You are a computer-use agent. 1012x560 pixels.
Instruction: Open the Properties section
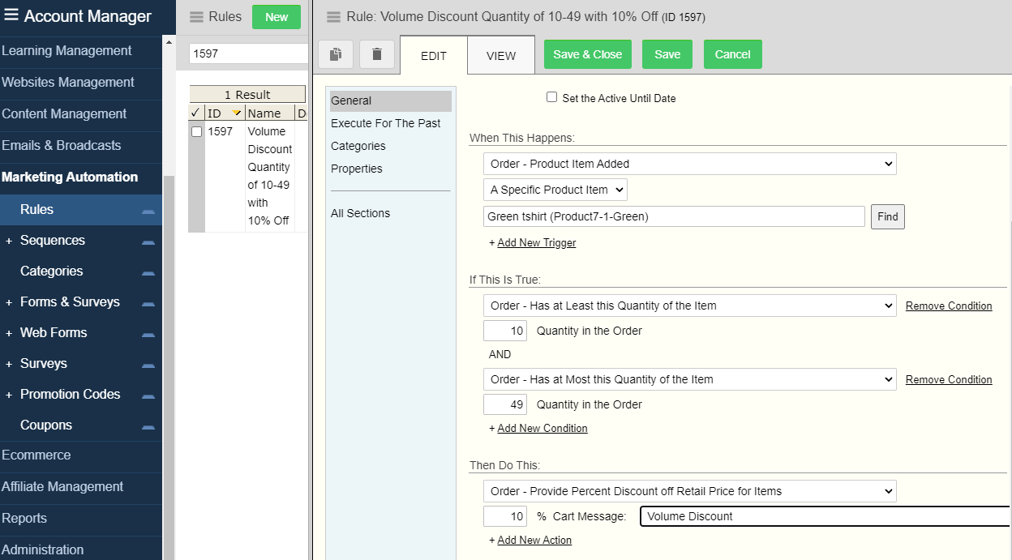[357, 169]
